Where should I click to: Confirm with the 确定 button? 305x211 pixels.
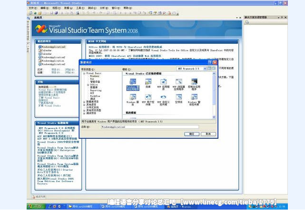coord(192,134)
